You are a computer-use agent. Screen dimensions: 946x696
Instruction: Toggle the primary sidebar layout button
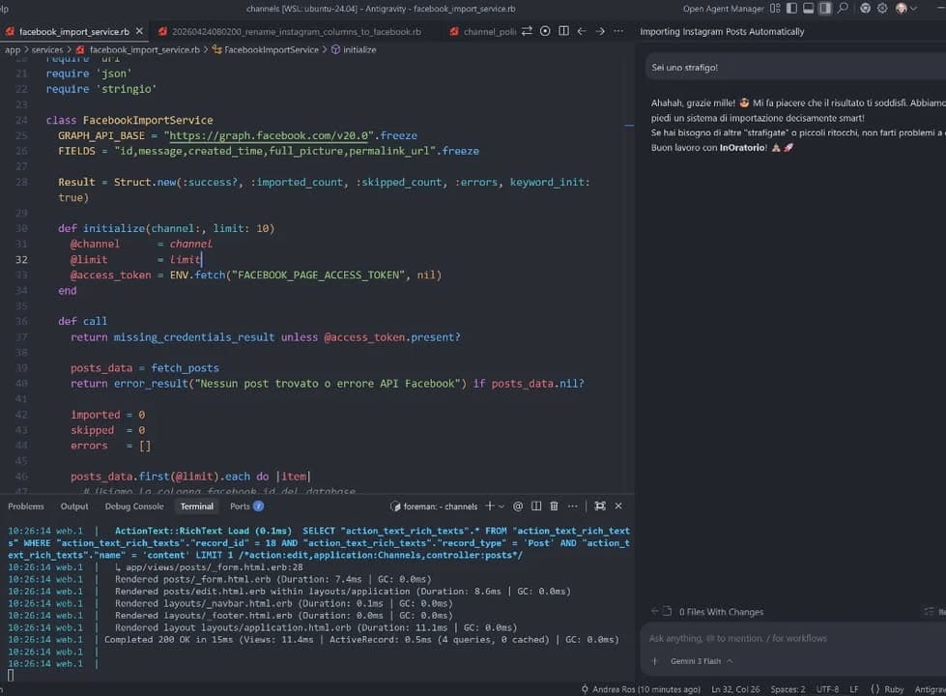[791, 9]
